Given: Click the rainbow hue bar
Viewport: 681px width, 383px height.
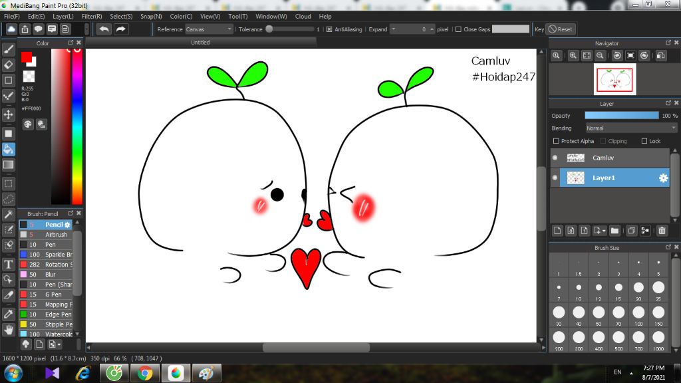Looking at the screenshot, I should (77, 126).
